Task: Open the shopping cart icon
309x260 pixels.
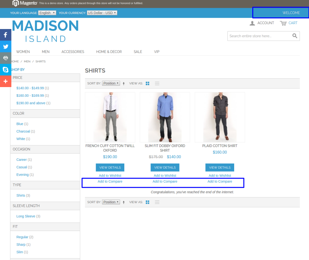Action: click(283, 23)
